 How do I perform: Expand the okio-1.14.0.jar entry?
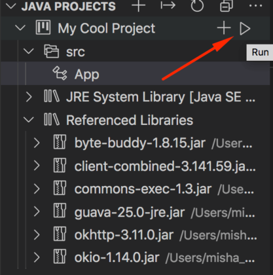(x=37, y=257)
